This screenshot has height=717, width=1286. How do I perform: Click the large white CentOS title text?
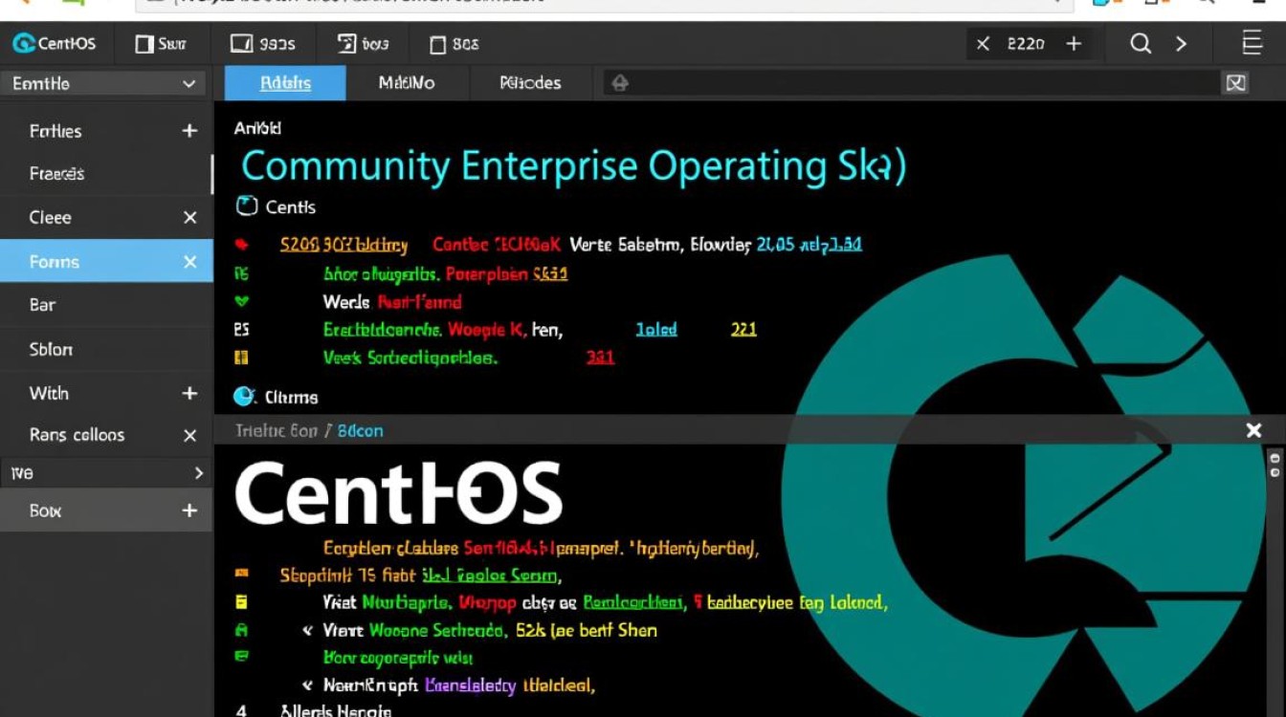pyautogui.click(x=398, y=493)
